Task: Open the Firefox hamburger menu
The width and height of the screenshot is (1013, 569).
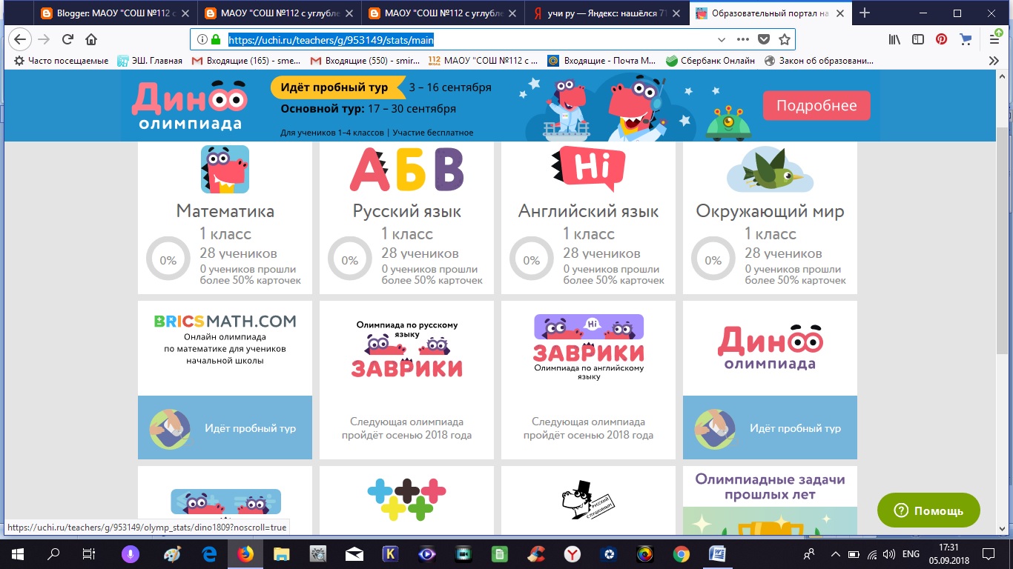Action: (996, 39)
